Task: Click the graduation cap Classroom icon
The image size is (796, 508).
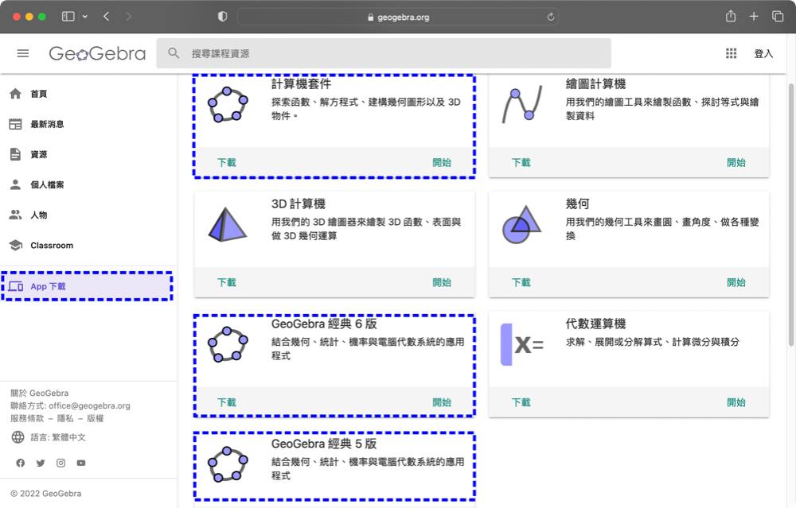Action: click(16, 246)
